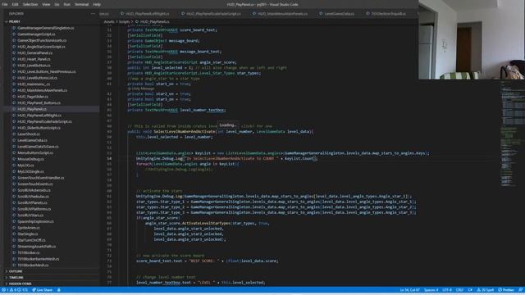This screenshot has height=295, width=525.
Task: Open the View menu
Action: point(46,4)
